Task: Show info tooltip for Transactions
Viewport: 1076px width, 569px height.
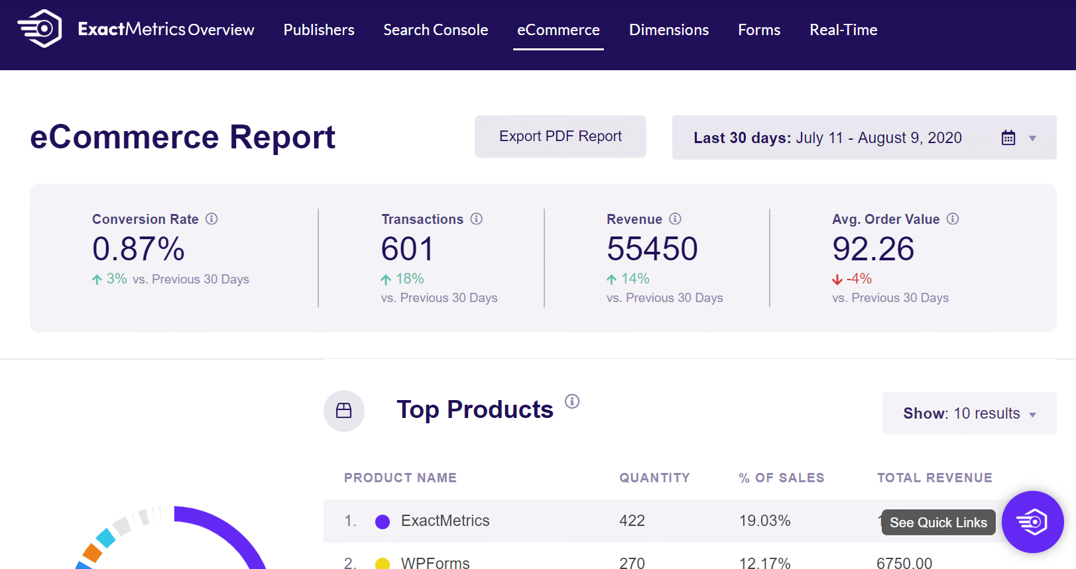Action: click(477, 219)
